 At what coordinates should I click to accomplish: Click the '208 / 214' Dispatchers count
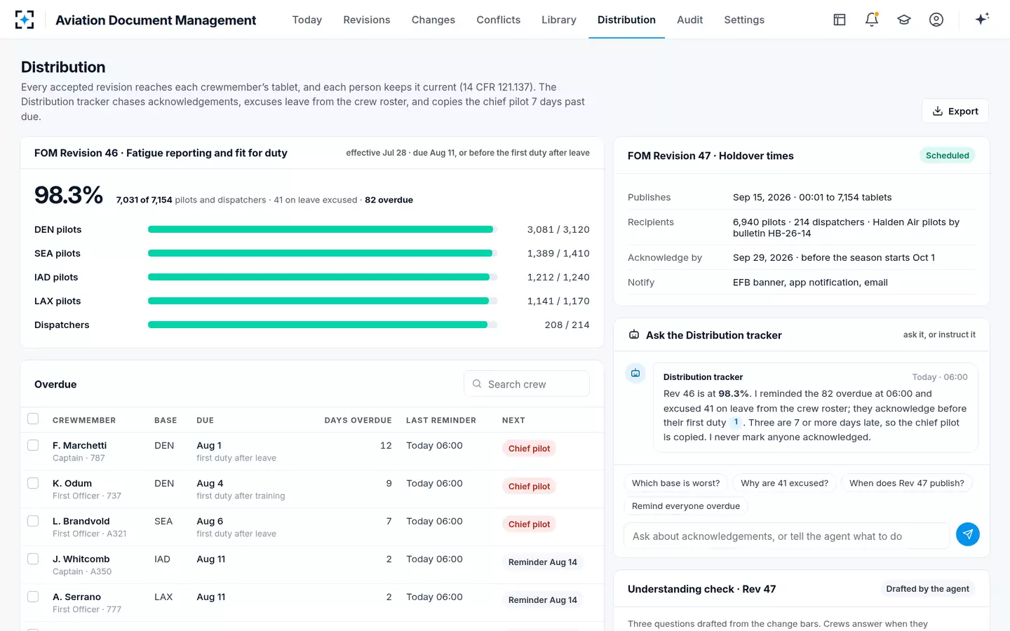point(567,325)
